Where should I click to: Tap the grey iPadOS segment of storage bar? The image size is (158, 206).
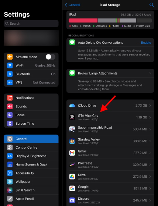coord(107,21)
